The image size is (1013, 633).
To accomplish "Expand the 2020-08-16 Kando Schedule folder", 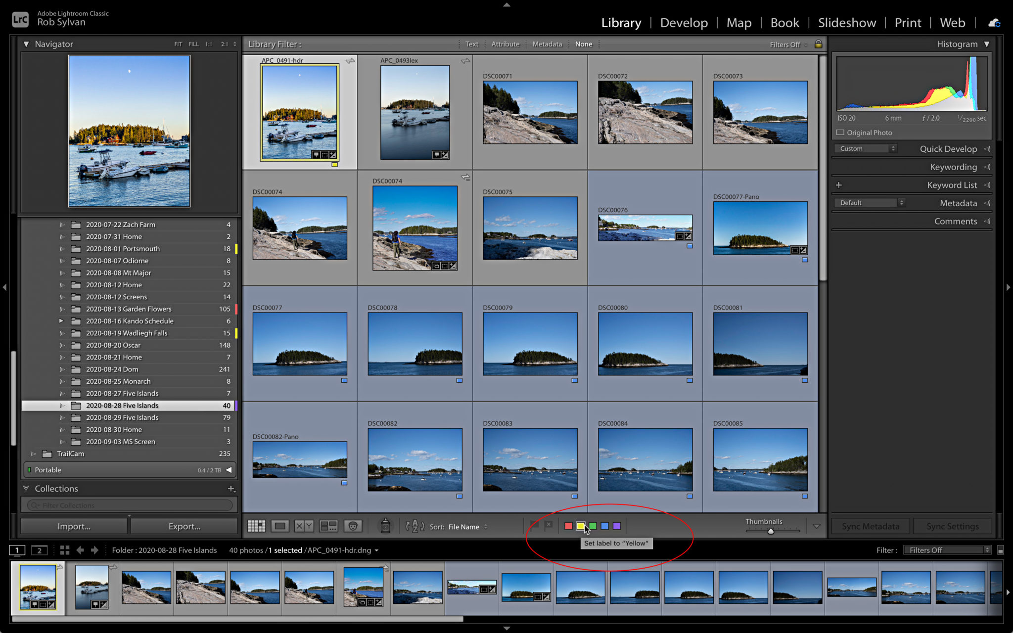I will click(61, 320).
